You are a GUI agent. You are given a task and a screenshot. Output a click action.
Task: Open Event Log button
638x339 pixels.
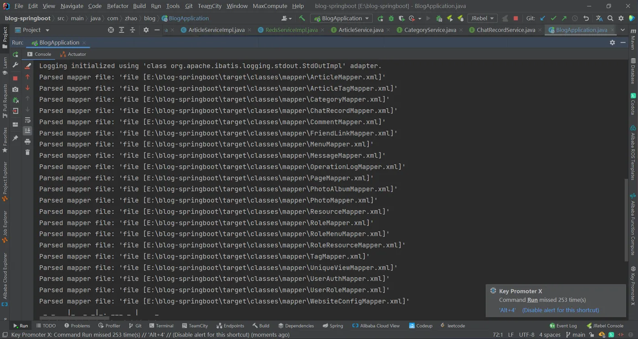pyautogui.click(x=563, y=326)
